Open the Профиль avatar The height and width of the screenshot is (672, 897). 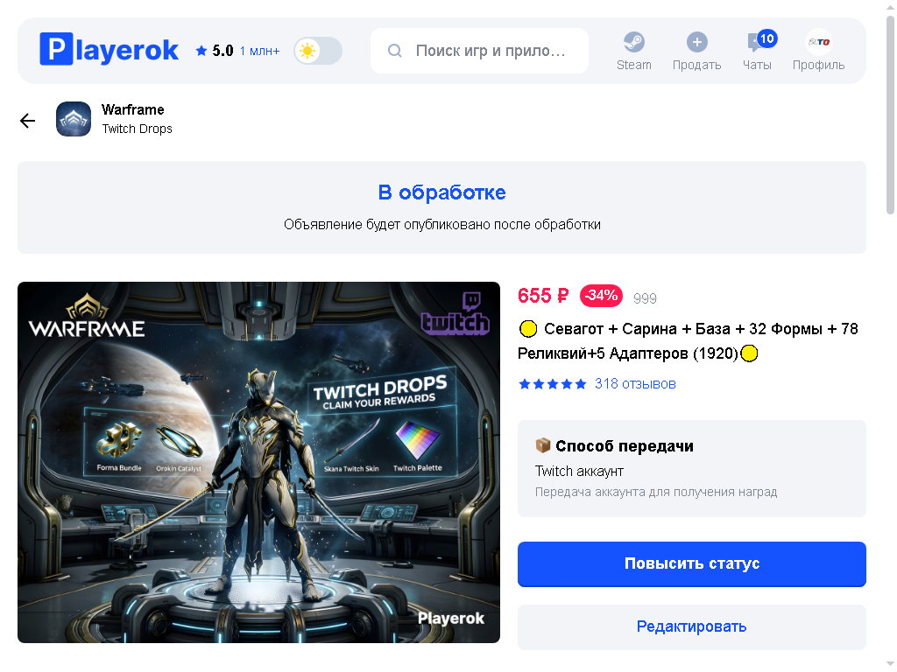tap(818, 42)
